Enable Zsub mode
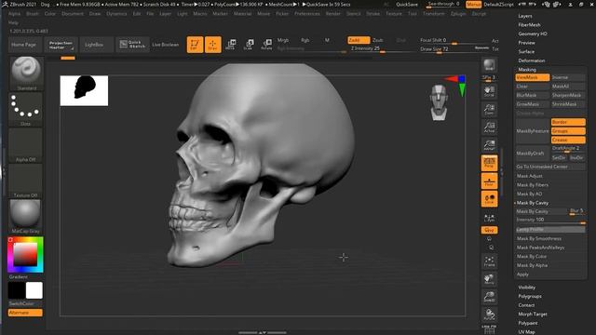The image size is (596, 335). point(377,40)
